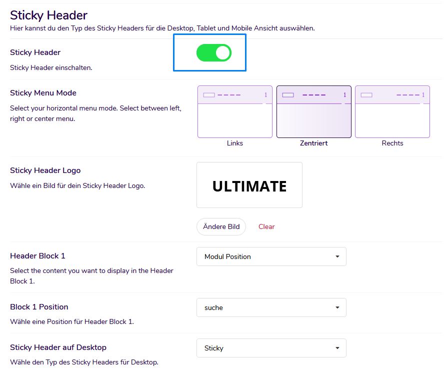This screenshot has width=446, height=369.
Task: Click the Sticky Header Logo setting label
Action: tap(45, 170)
